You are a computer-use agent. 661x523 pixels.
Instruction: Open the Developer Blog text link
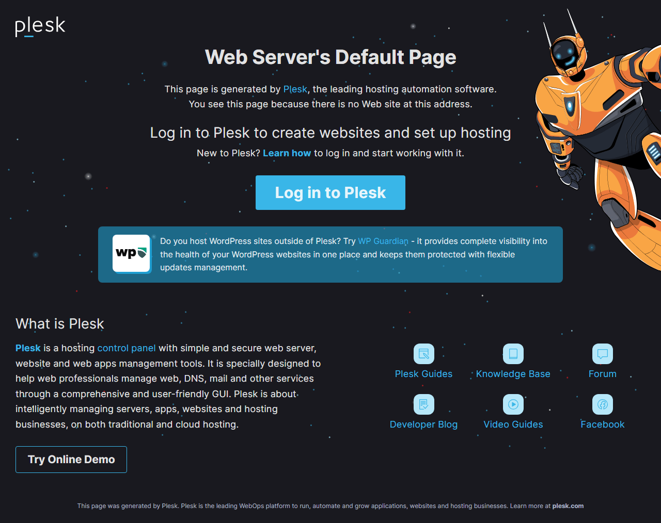coord(423,424)
